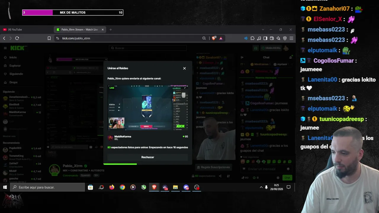Open the clock showing 0:25

pos(277,187)
